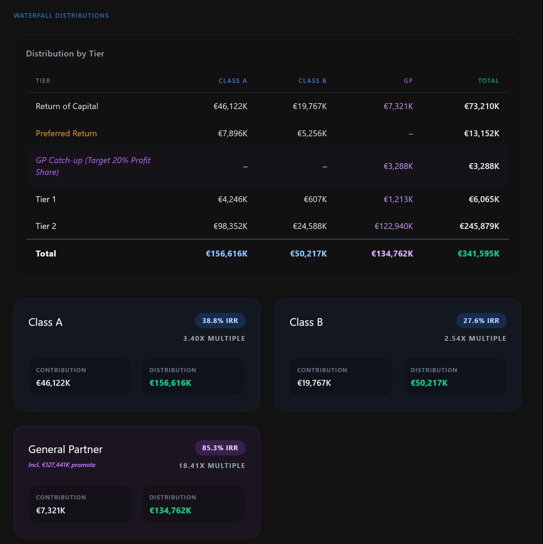Select the Return of Capital row label
The width and height of the screenshot is (543, 544).
point(67,106)
